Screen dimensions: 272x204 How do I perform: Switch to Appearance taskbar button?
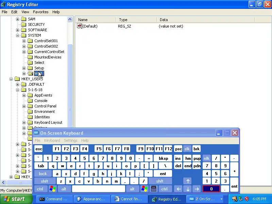pos(91,199)
